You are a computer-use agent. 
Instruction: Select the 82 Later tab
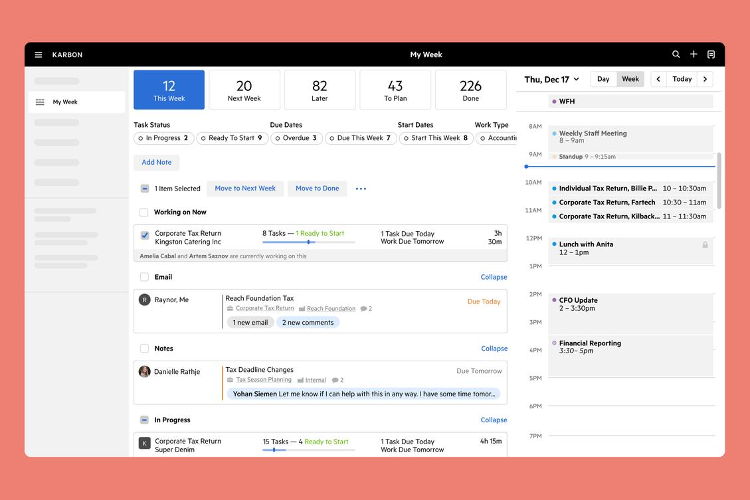click(x=320, y=90)
